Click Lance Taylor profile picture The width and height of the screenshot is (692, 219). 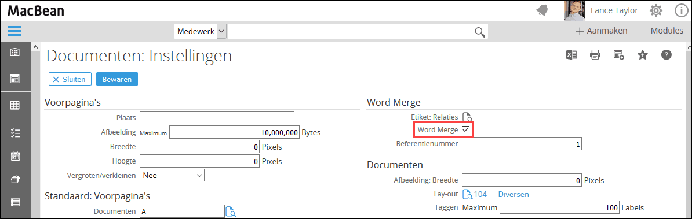574,10
